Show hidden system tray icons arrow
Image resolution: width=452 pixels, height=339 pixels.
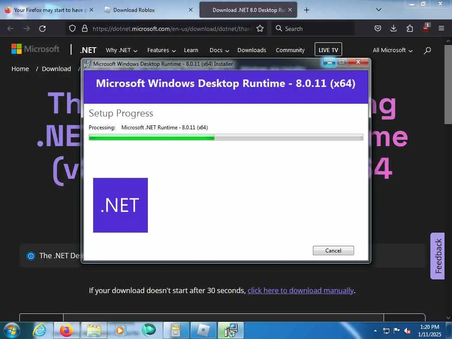(x=375, y=331)
